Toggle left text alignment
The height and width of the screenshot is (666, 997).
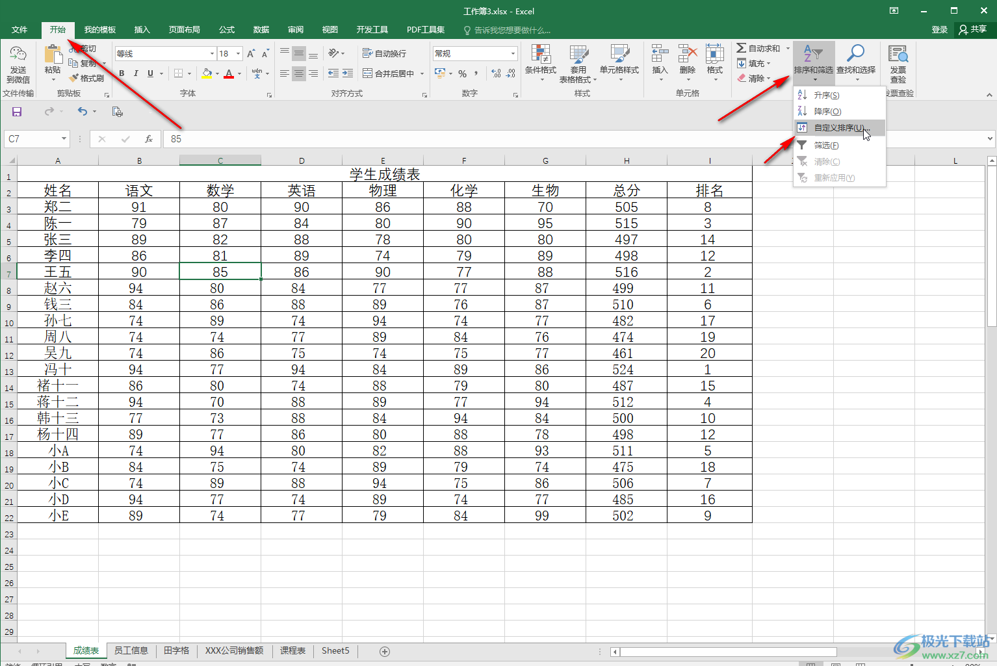tap(285, 73)
